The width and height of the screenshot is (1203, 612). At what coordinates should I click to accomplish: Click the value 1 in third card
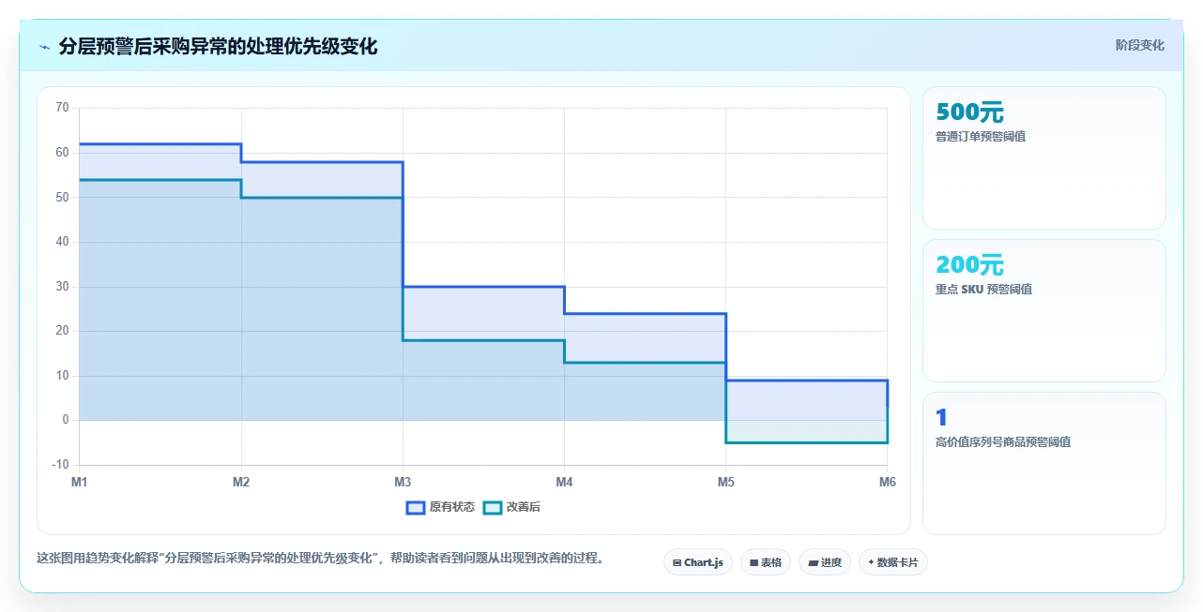click(x=942, y=418)
